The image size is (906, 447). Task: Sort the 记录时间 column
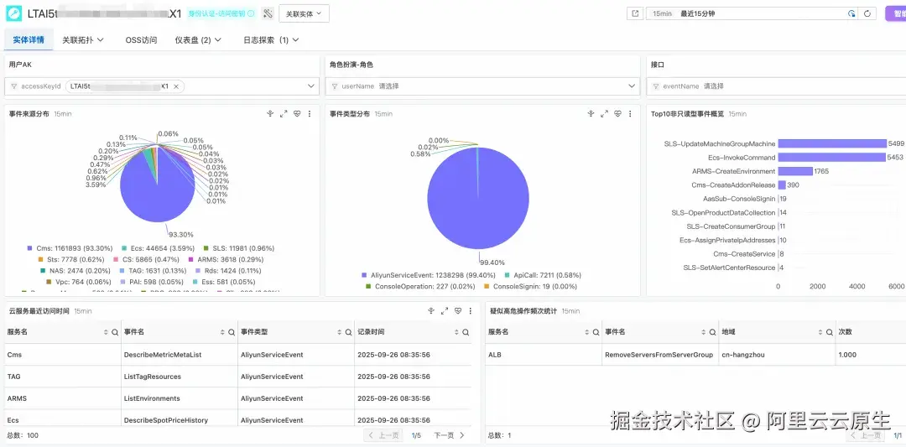point(456,333)
